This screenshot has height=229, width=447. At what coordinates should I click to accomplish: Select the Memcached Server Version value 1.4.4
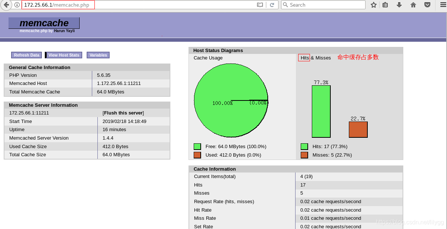pos(108,138)
